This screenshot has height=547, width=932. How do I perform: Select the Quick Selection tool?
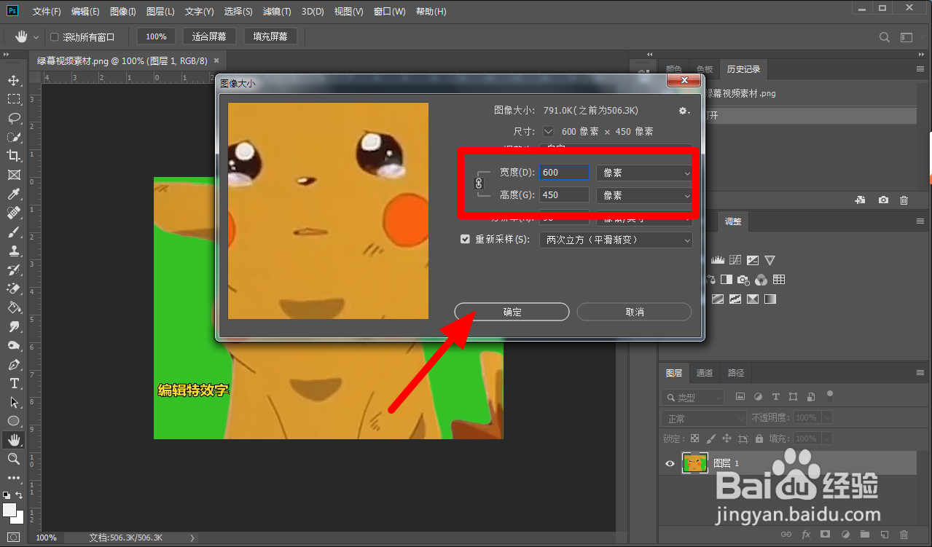click(14, 136)
